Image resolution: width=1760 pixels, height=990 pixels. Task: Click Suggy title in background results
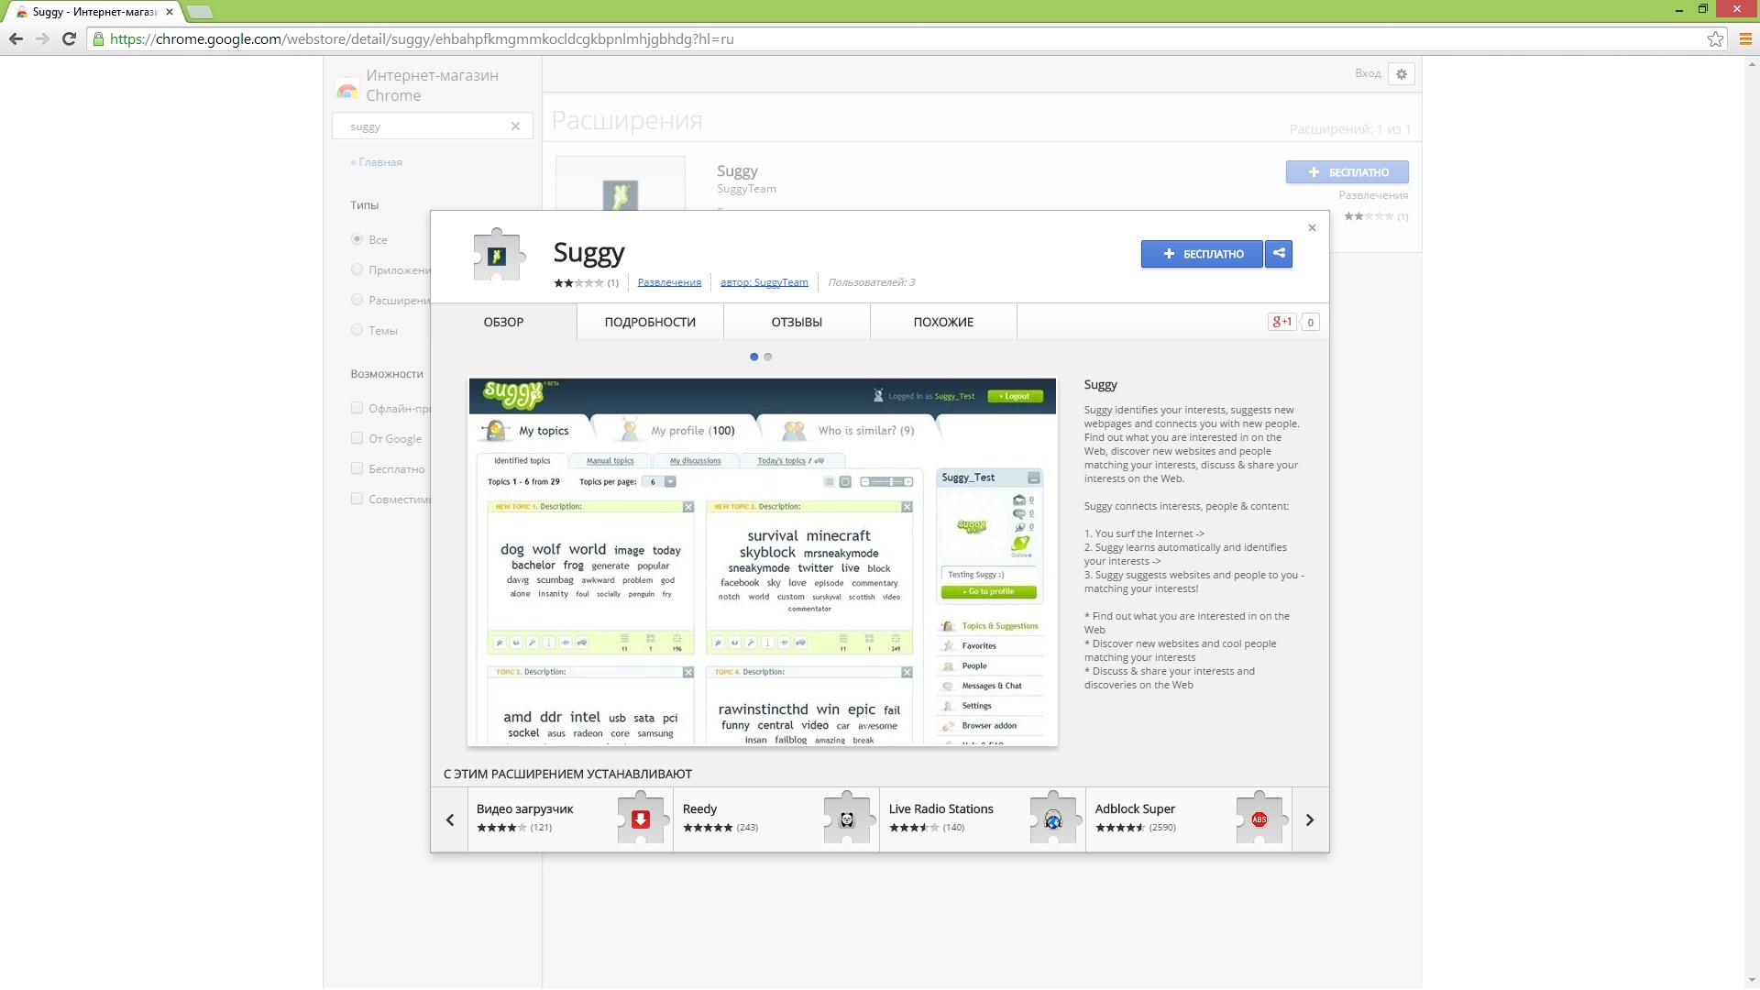pyautogui.click(x=737, y=170)
